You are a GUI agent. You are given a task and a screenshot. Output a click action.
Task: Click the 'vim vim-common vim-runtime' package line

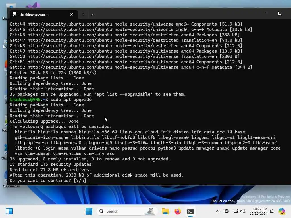click(x=65, y=154)
